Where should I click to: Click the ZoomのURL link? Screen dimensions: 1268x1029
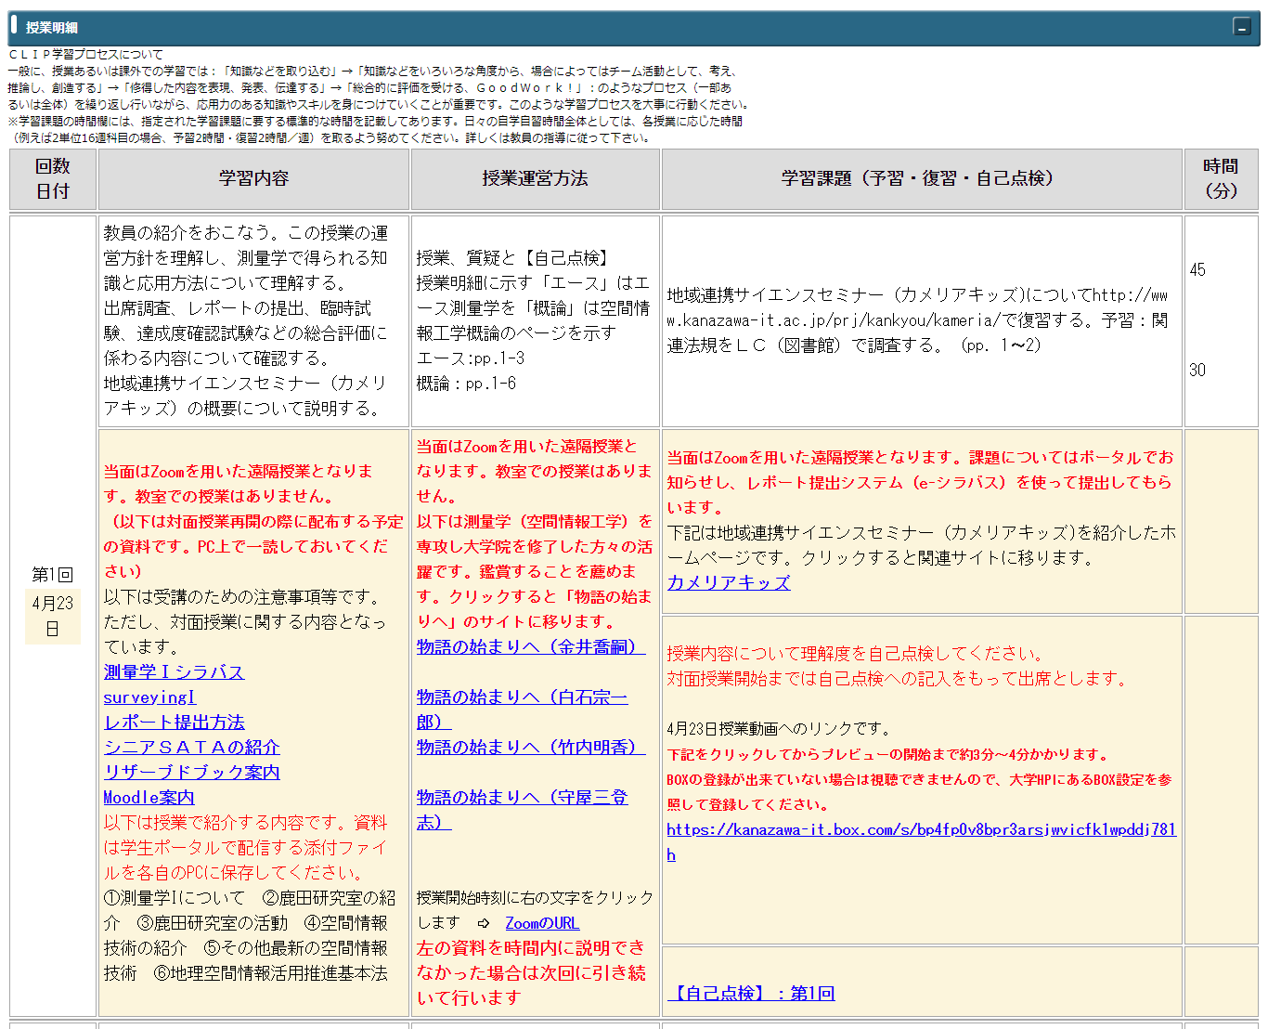[x=542, y=922]
